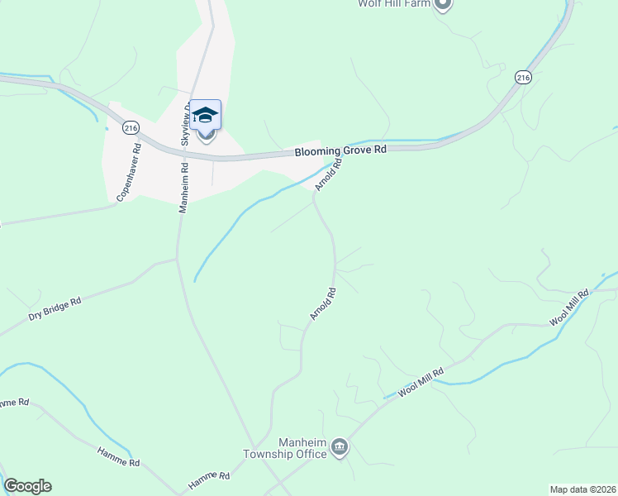Click the Hamme Rd label at lower left
This screenshot has height=496, width=618.
[119, 457]
